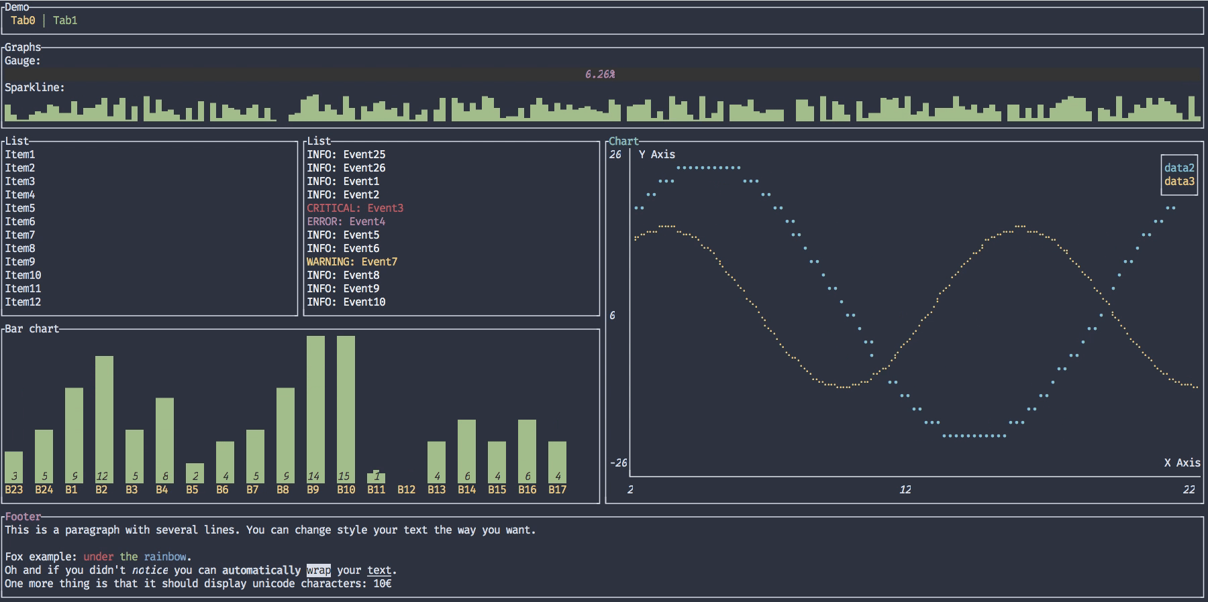Select Item5 in the list

click(x=20, y=208)
